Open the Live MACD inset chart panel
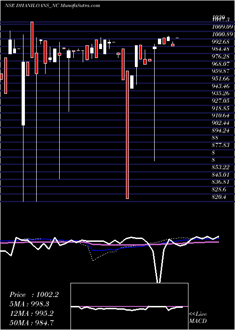235x330 pixels. click(x=129, y=306)
